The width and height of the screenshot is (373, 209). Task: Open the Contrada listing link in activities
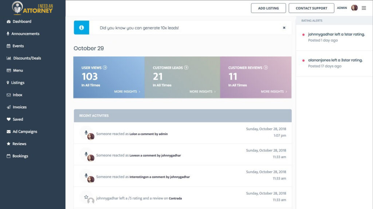click(175, 198)
